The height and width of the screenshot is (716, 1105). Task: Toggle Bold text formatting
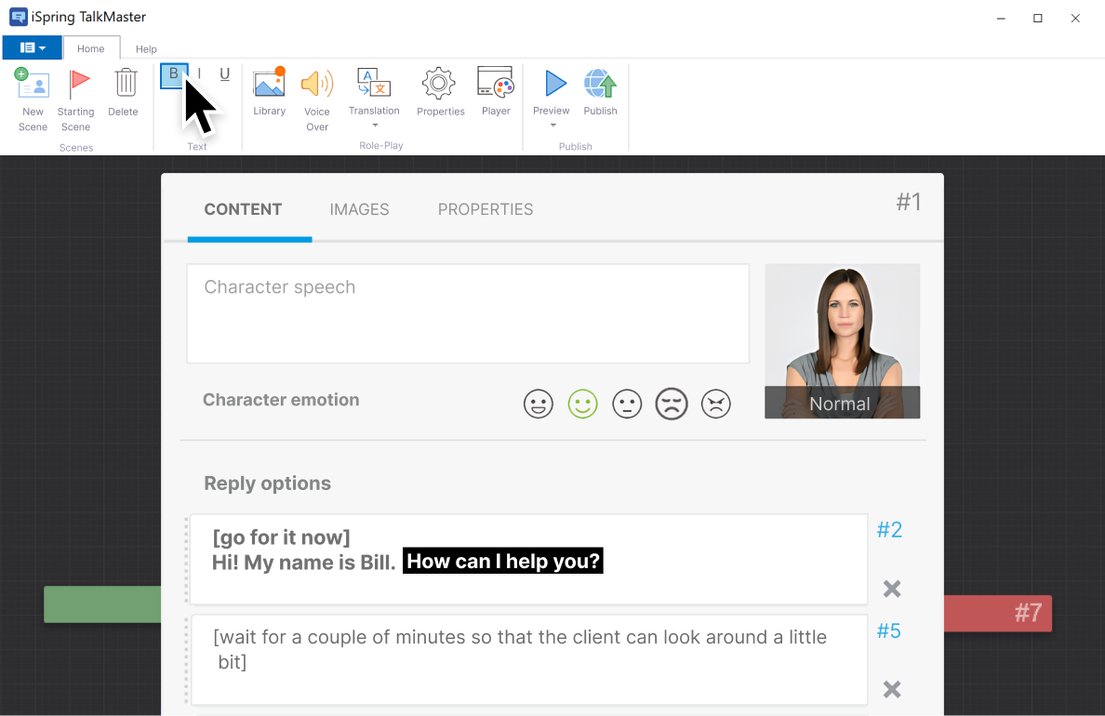click(x=174, y=74)
